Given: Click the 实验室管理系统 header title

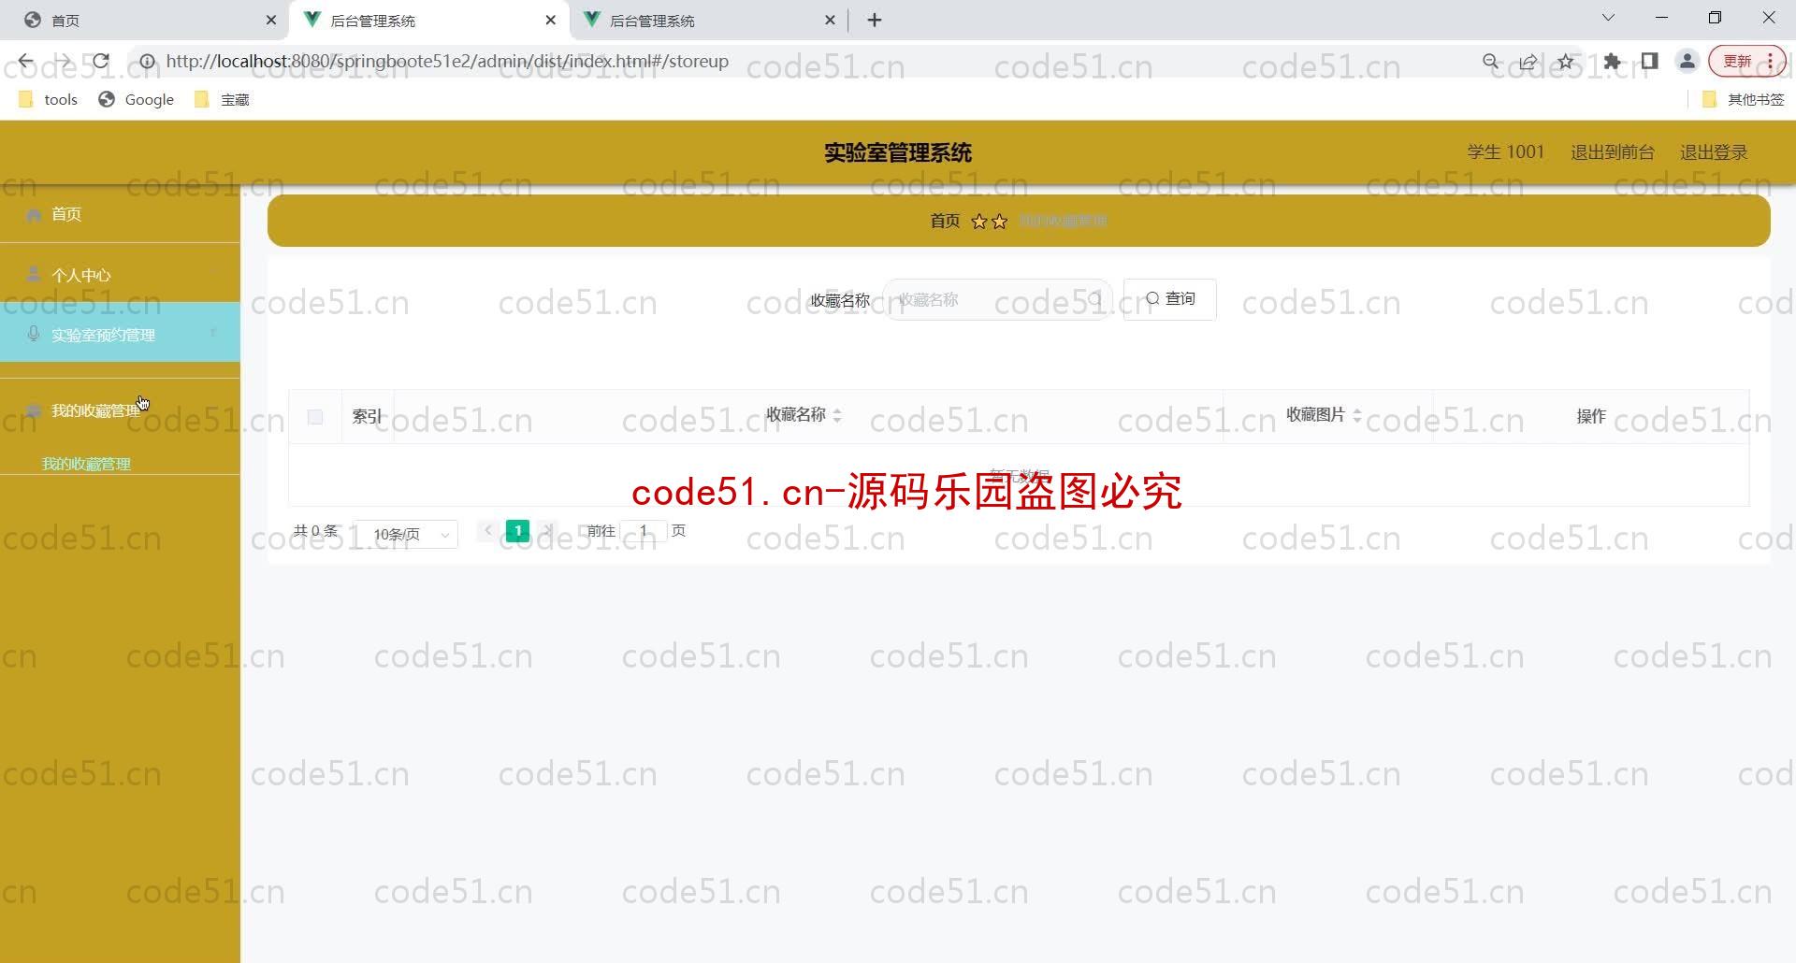Looking at the screenshot, I should [898, 152].
